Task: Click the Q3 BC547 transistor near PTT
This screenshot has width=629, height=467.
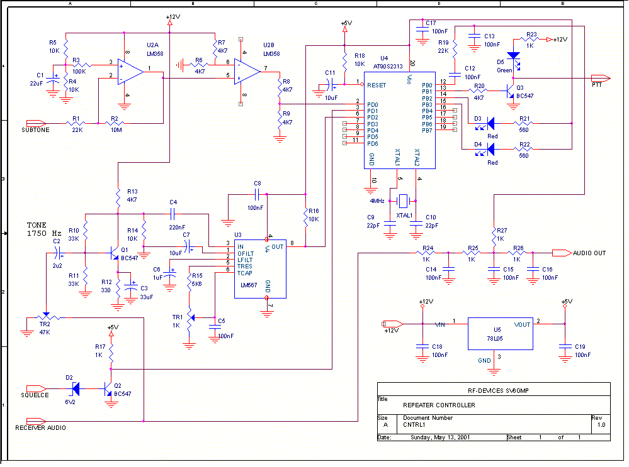Action: point(509,92)
